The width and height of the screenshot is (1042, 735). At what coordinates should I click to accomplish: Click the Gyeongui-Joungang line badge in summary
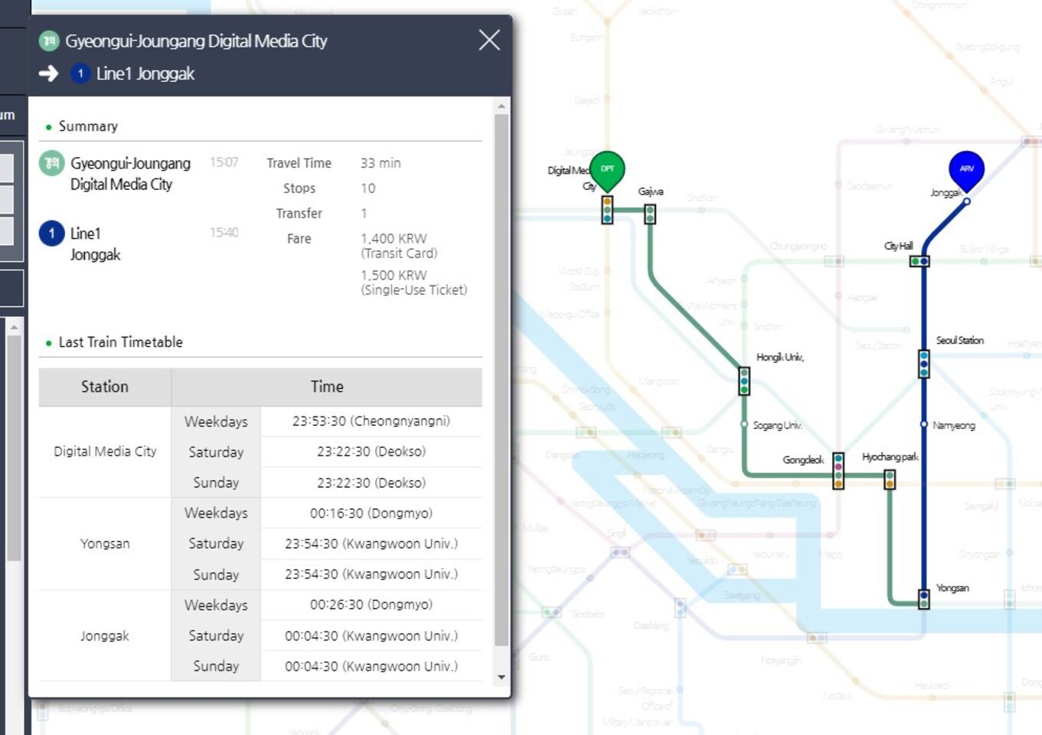(x=52, y=163)
